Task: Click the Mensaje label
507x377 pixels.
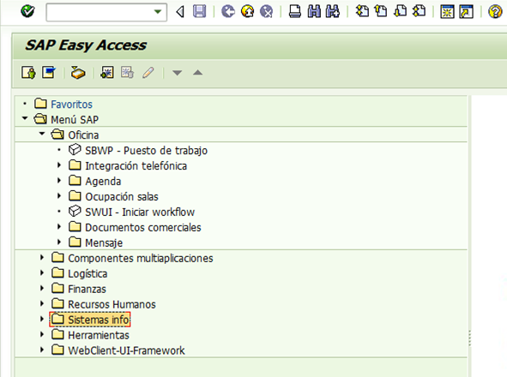Action: click(104, 243)
